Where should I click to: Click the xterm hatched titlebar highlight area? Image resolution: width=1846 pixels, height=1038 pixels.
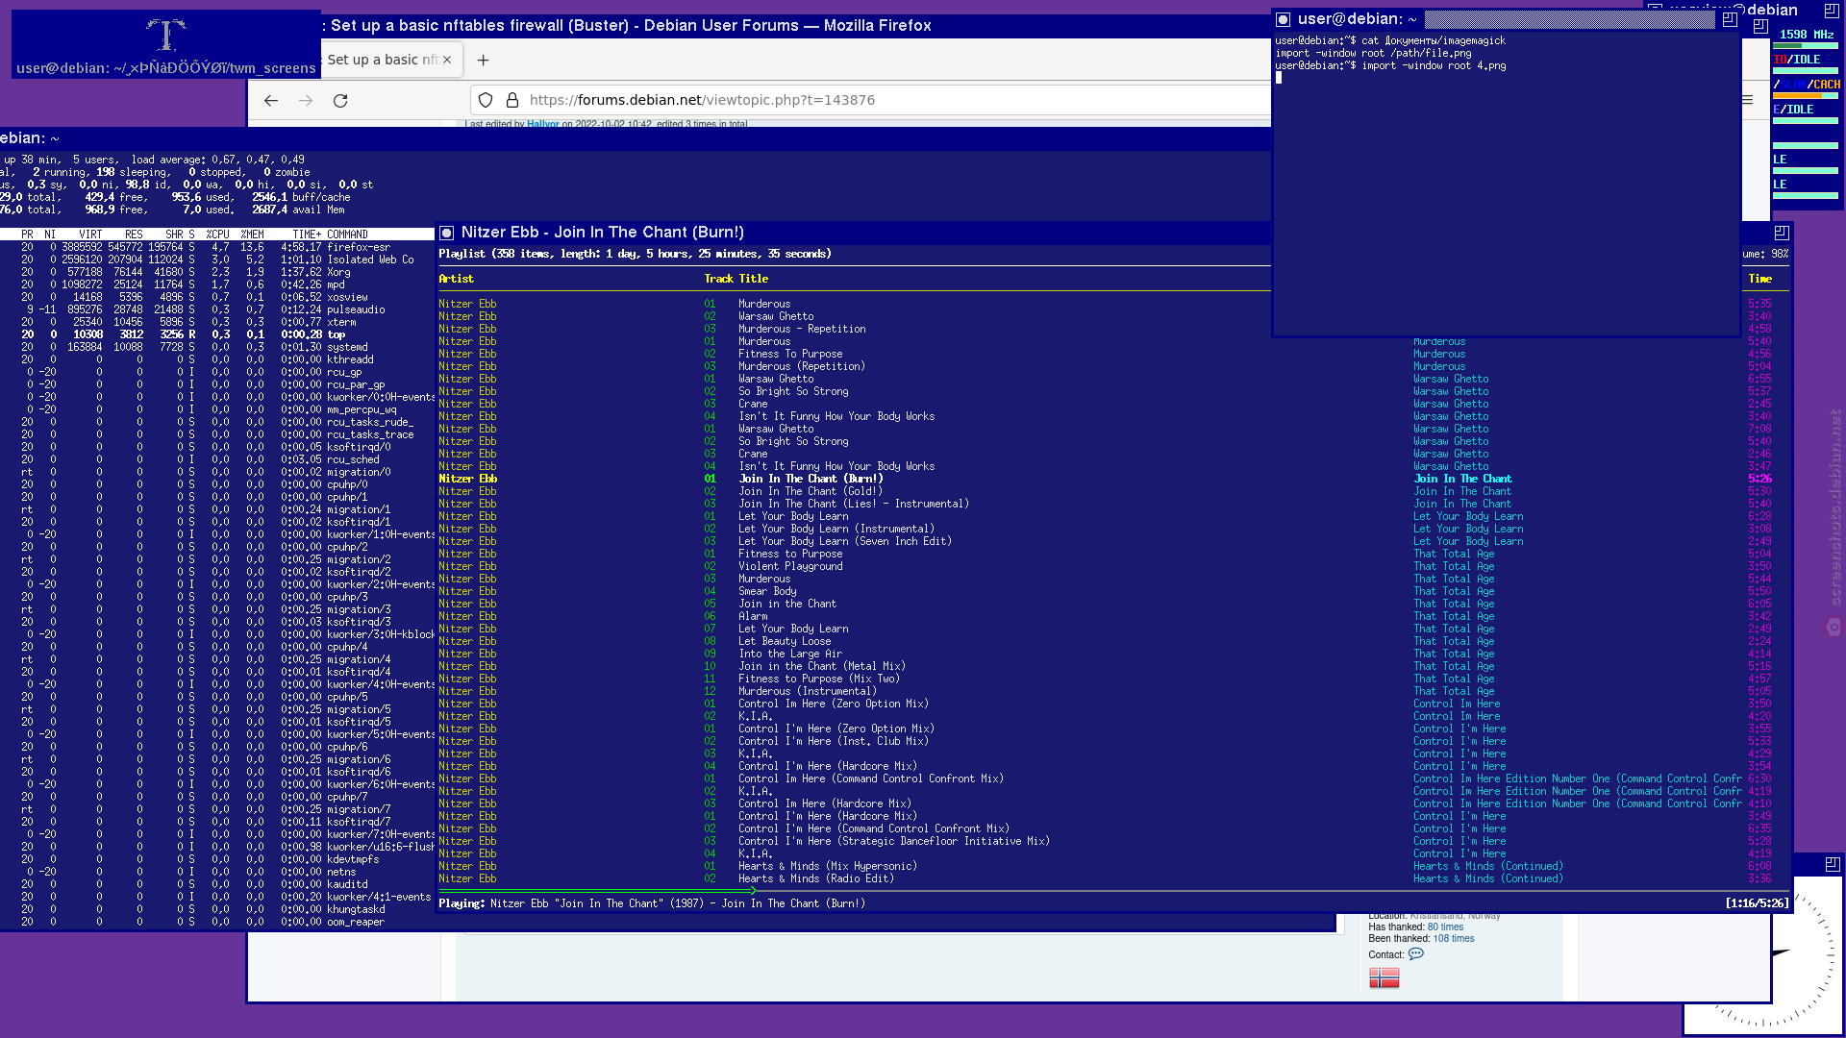(1571, 19)
